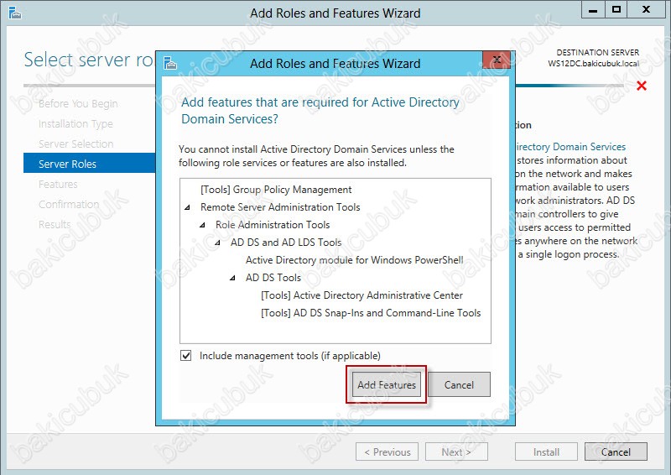This screenshot has width=671, height=475.
Task: Open the Before You Begin step
Action: 78,104
